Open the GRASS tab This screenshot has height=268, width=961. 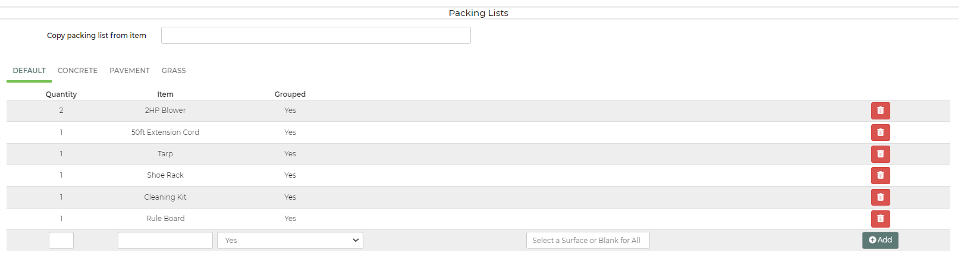174,71
